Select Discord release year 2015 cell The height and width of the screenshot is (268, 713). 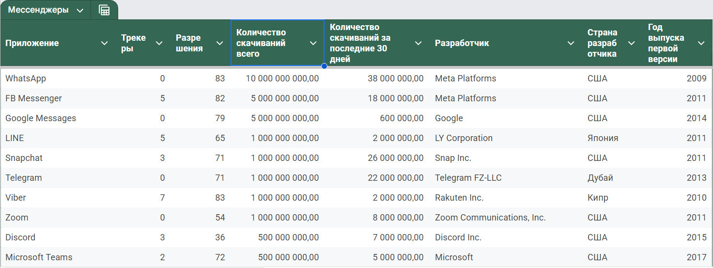[677, 237]
